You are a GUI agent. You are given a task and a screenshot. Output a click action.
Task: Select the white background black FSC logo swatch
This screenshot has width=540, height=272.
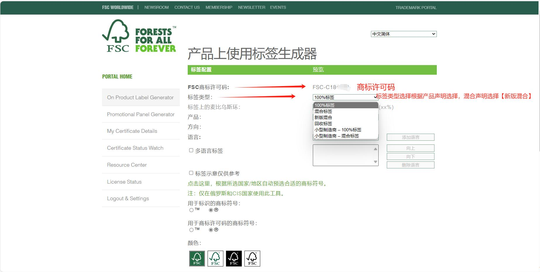[252, 259]
